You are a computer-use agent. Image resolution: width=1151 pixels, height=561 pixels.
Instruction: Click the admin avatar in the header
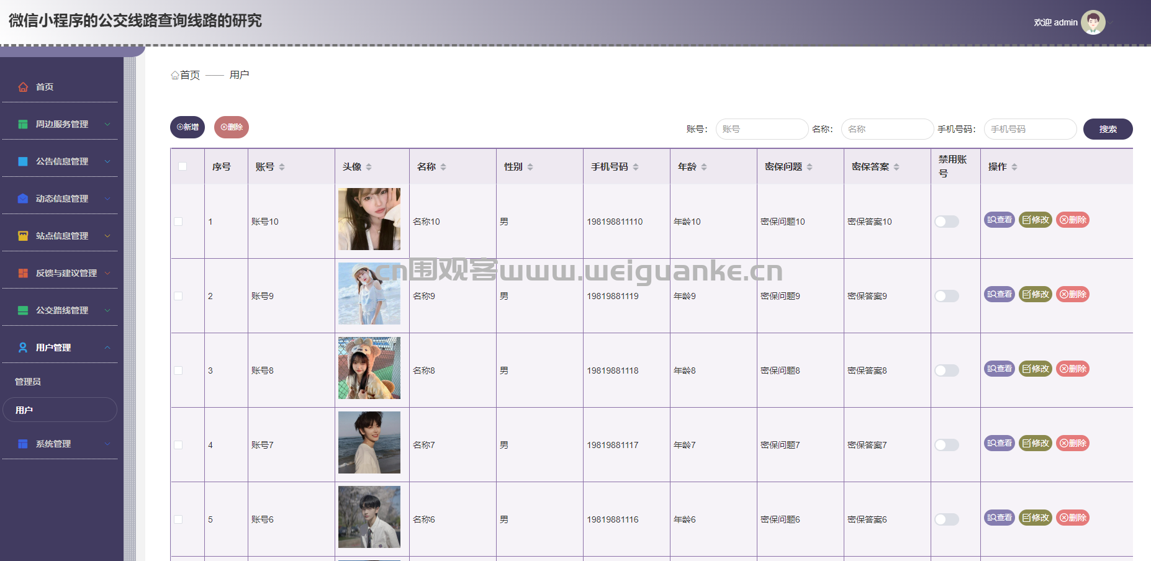point(1093,22)
